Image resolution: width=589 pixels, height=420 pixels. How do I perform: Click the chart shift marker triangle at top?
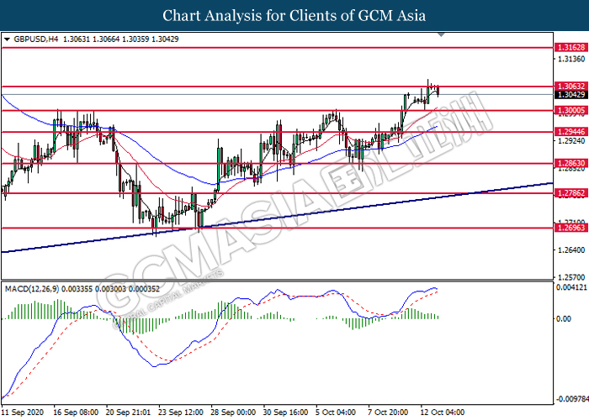[x=442, y=35]
